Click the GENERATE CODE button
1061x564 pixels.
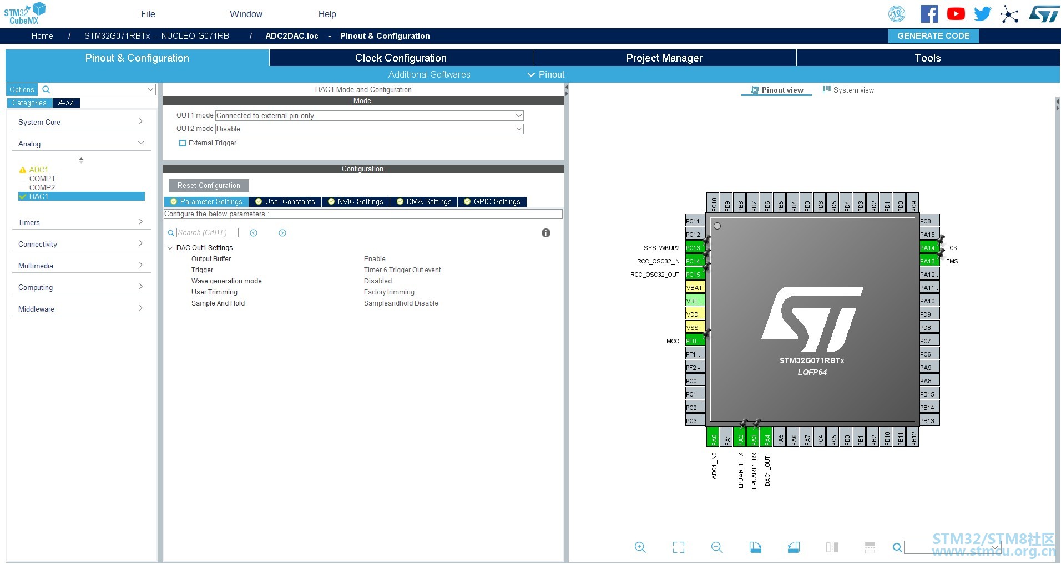pyautogui.click(x=933, y=36)
